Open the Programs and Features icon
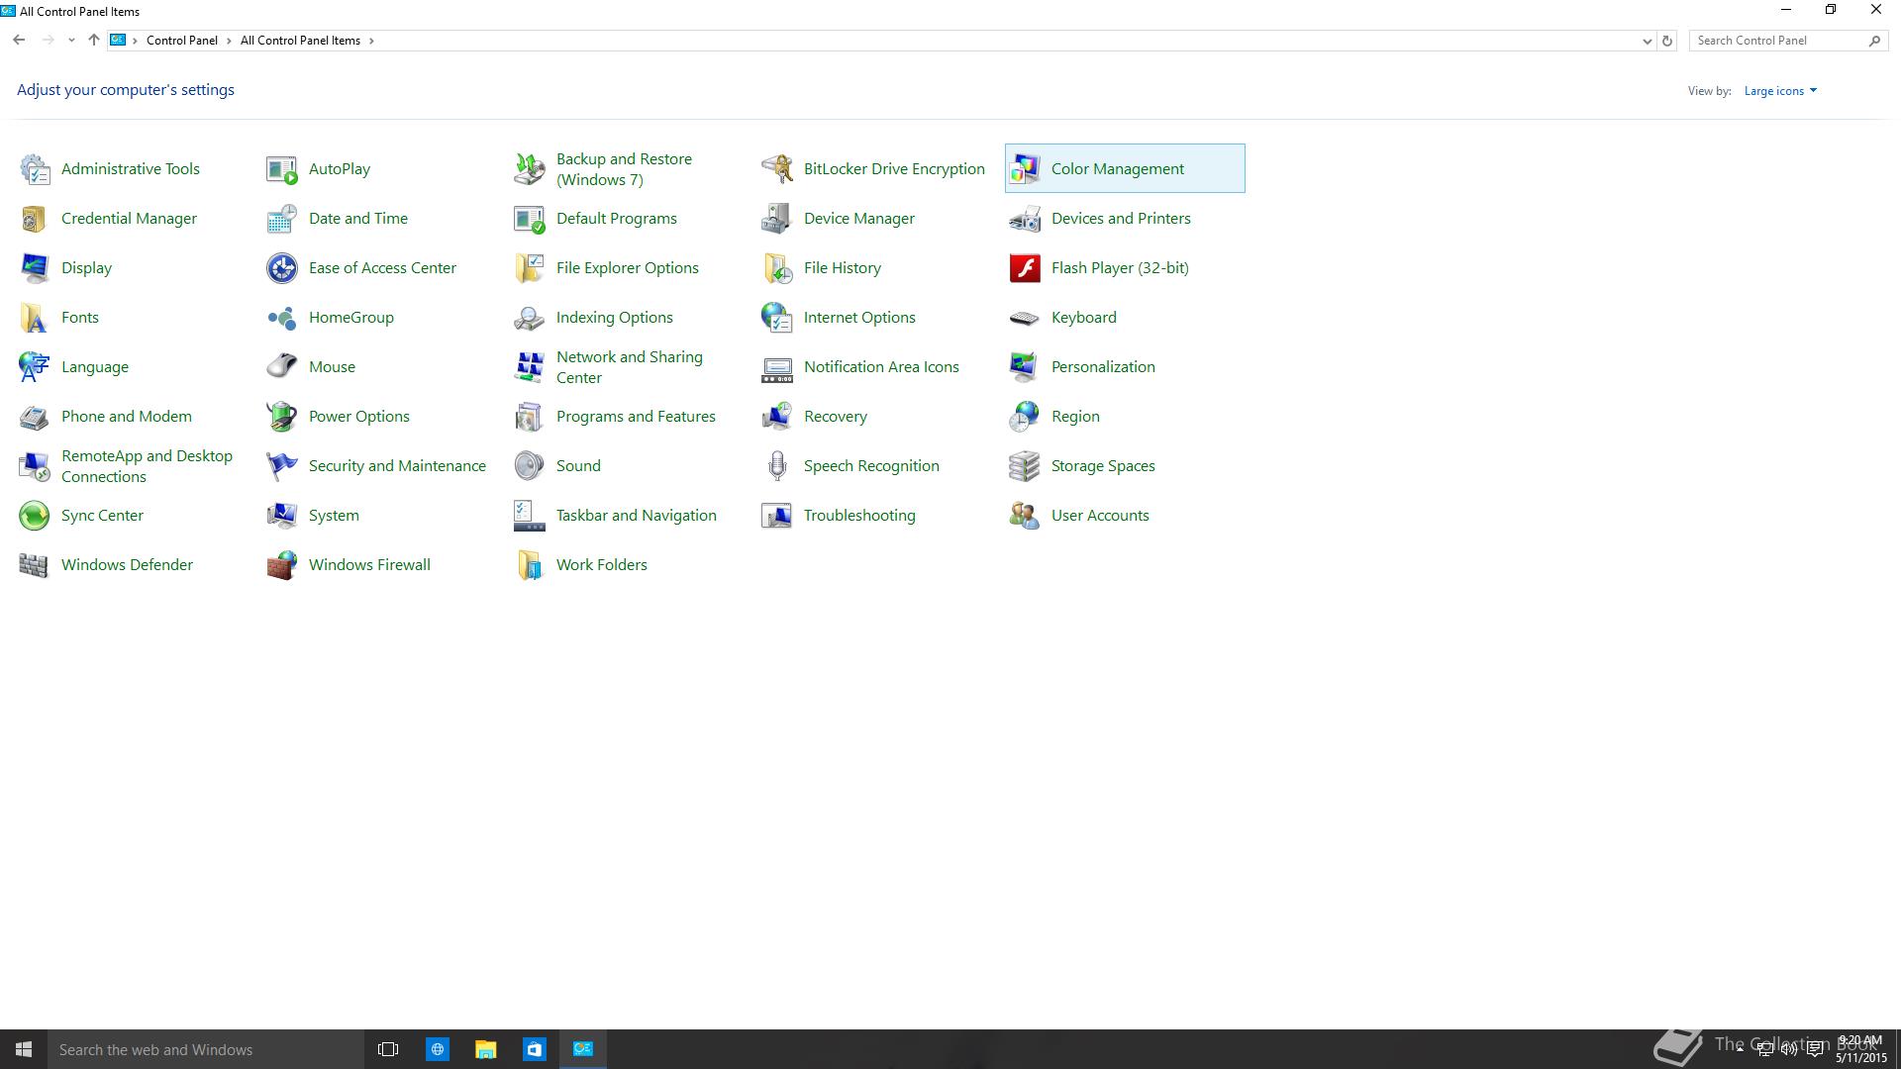Viewport: 1901px width, 1069px height. point(530,417)
